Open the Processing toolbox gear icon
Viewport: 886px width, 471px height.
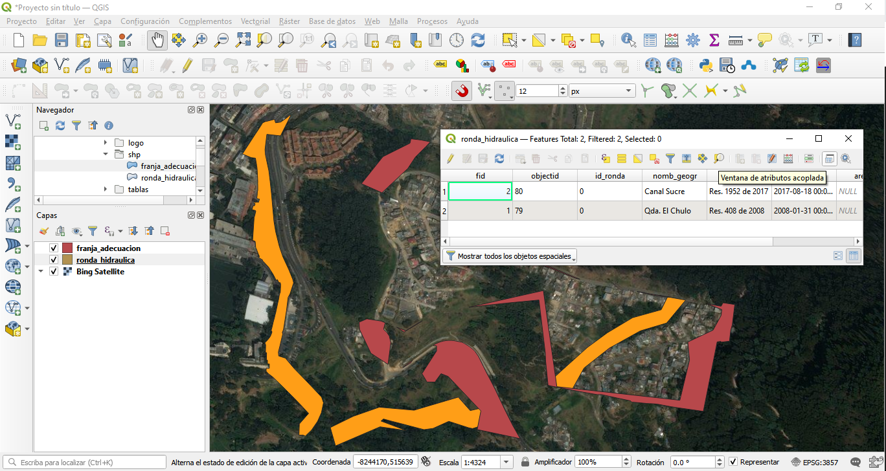coord(693,40)
